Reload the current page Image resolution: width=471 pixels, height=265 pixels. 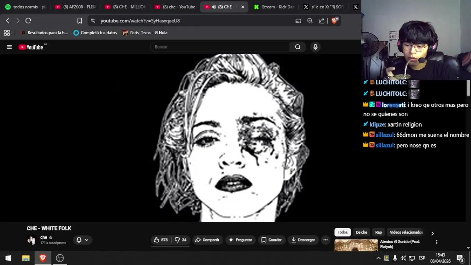click(28, 21)
